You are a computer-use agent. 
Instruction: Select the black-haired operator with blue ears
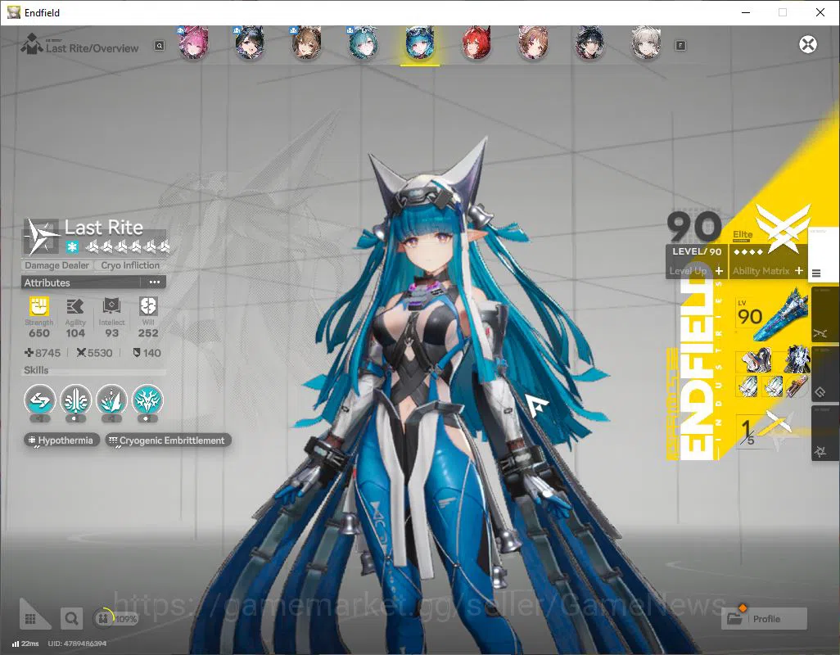pos(250,43)
